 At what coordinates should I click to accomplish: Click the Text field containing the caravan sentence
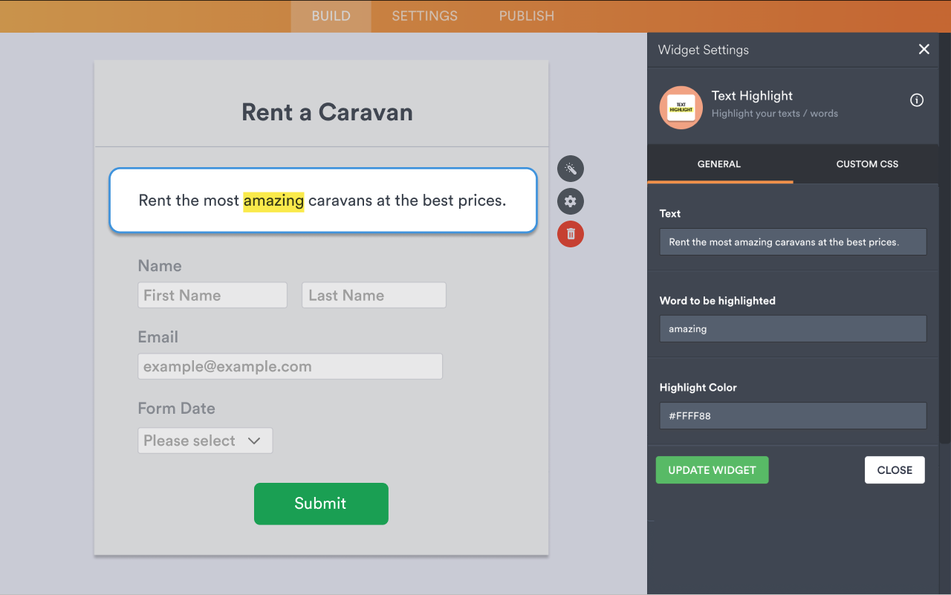point(792,241)
